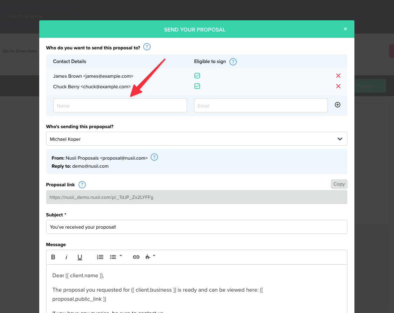Screen dimensions: 394x313
Task: Close the Send Your Proposal dialog
Action: pyautogui.click(x=345, y=29)
